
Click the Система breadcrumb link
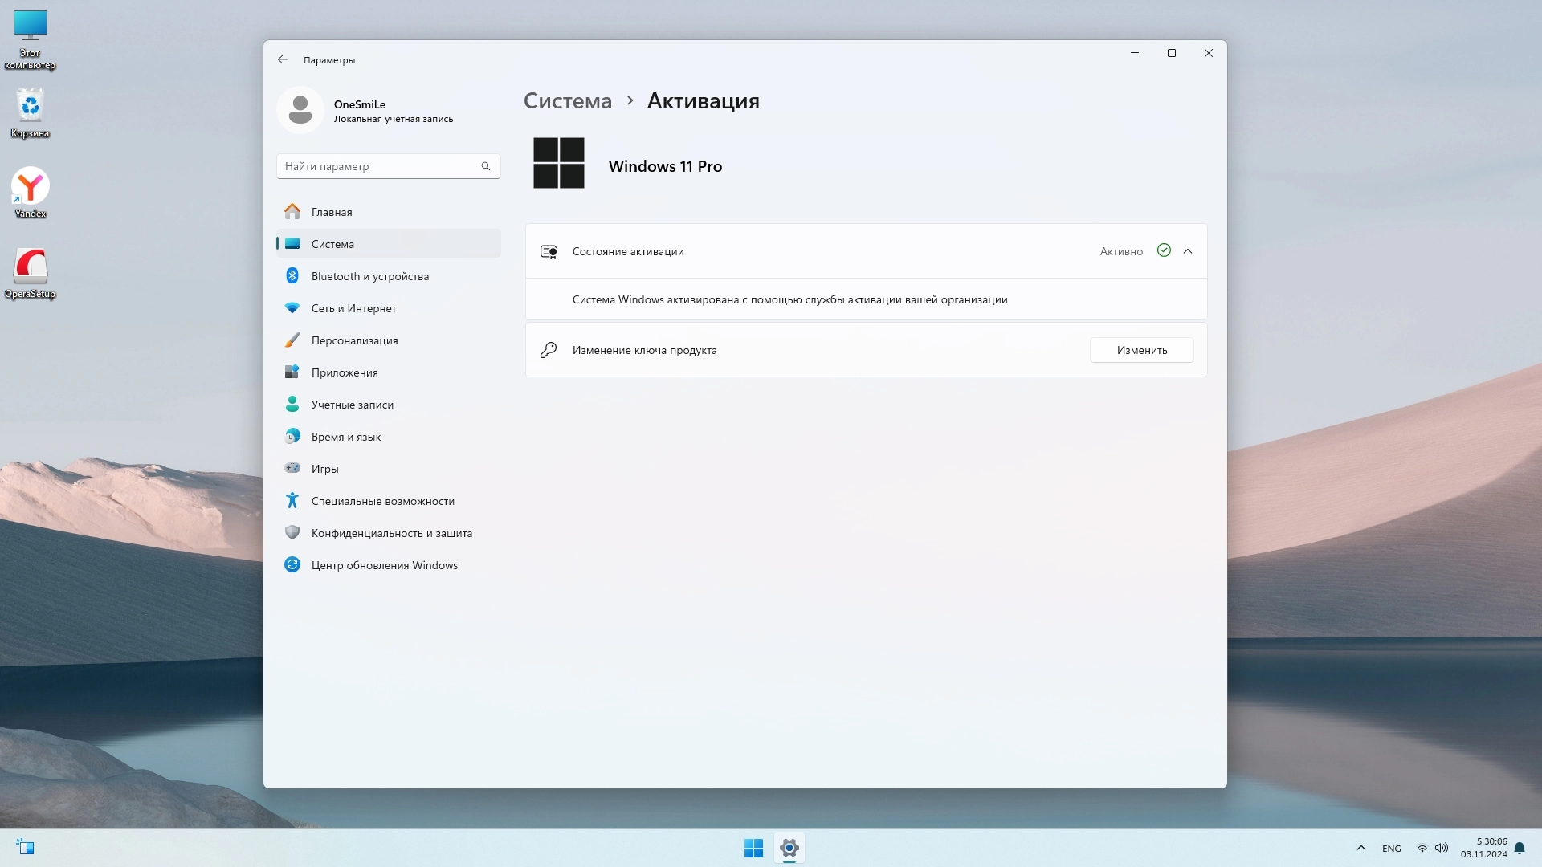(x=567, y=101)
